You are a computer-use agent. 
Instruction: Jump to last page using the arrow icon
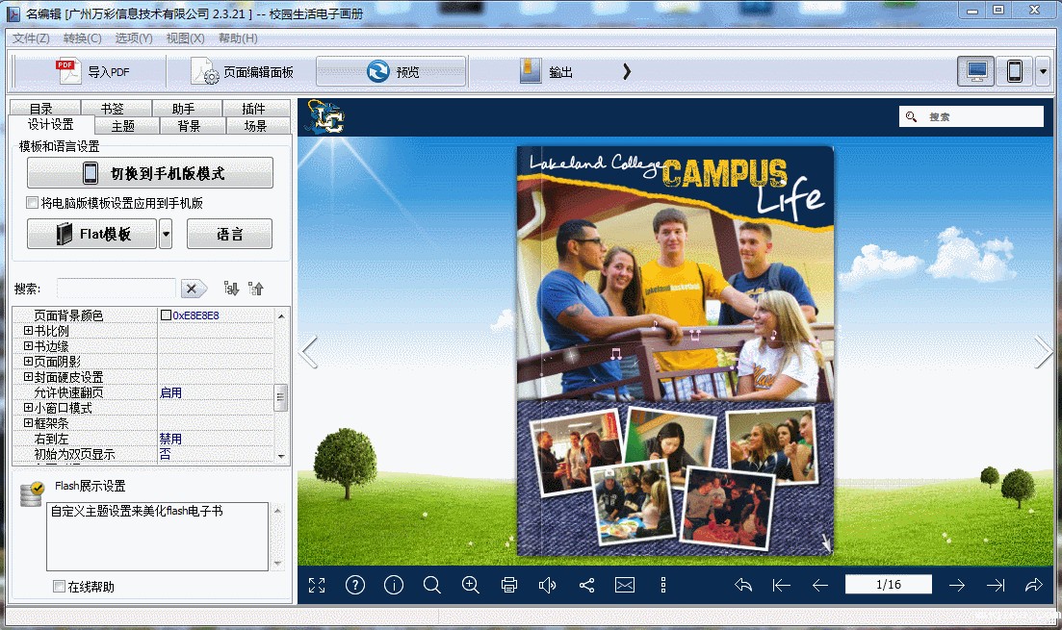coord(995,585)
